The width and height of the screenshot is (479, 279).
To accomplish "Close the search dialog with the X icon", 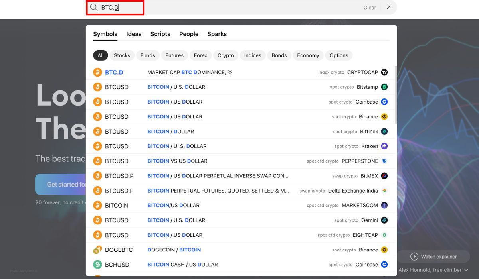I will pyautogui.click(x=389, y=8).
